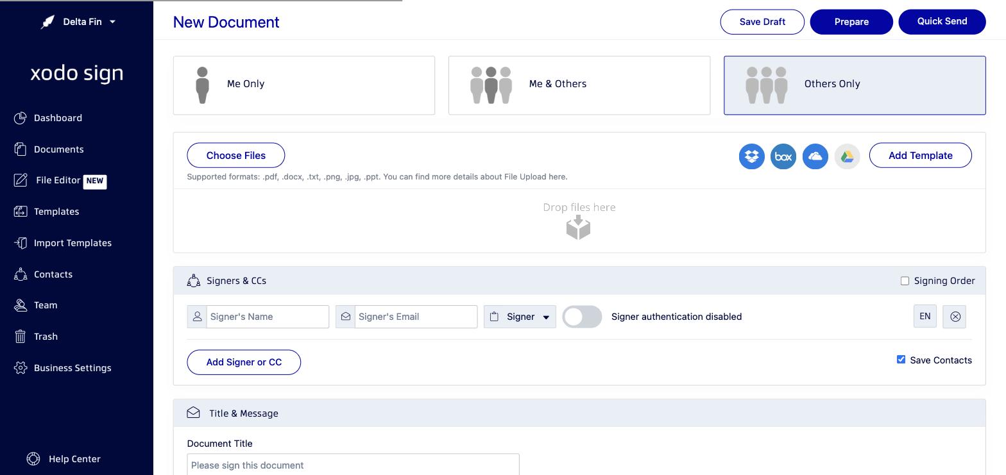The width and height of the screenshot is (1006, 475).
Task: Click the Save Draft button
Action: coord(762,22)
